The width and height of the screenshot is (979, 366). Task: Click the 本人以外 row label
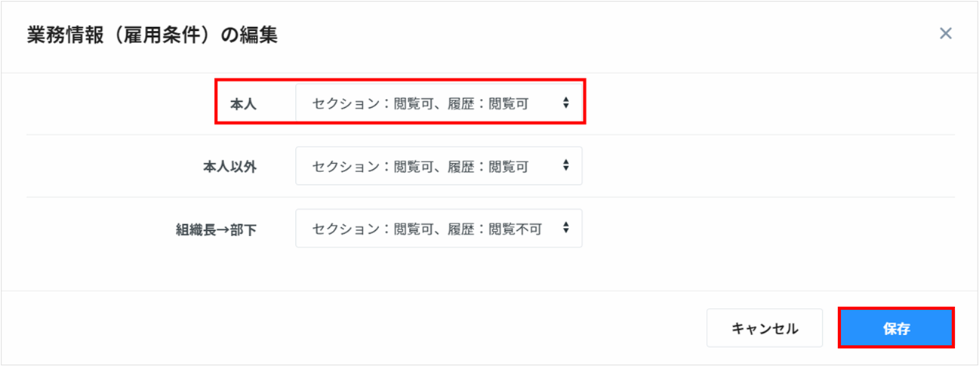tap(224, 167)
